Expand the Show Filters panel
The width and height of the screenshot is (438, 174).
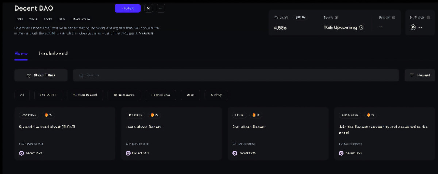41,75
